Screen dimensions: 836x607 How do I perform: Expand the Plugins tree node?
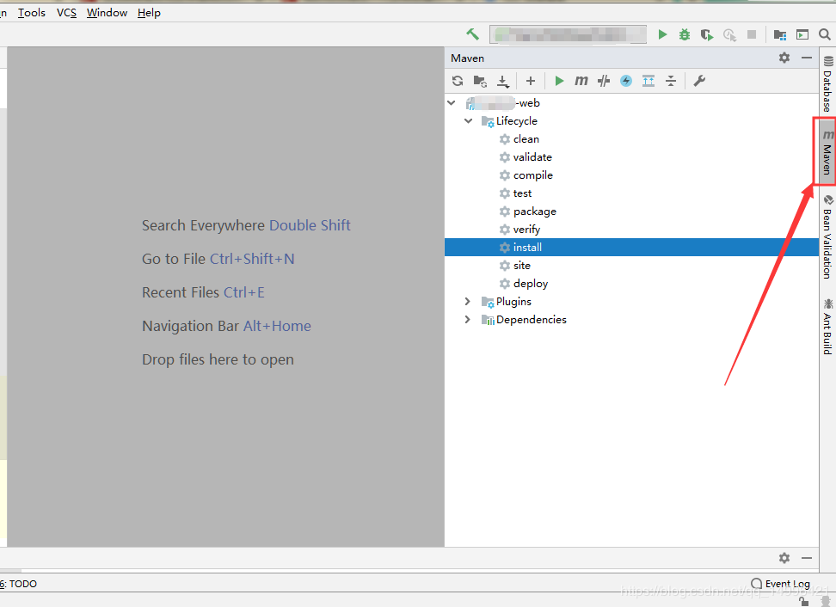(468, 302)
